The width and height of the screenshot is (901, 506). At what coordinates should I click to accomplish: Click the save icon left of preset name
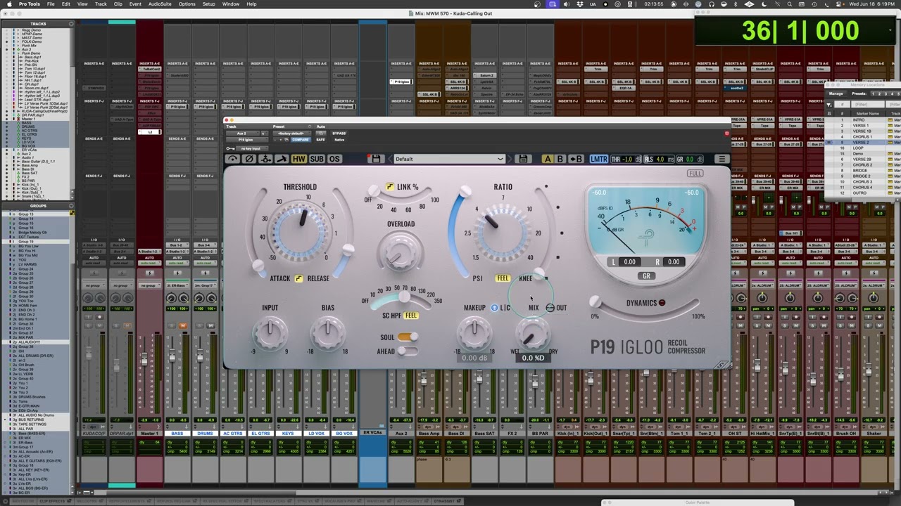pyautogui.click(x=376, y=159)
